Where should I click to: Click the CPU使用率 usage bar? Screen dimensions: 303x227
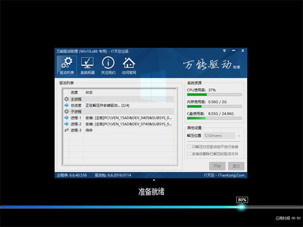[x=214, y=95]
